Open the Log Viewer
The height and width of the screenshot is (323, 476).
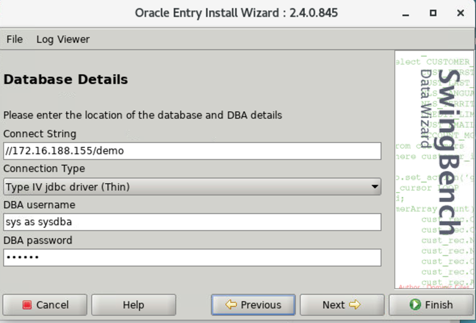pos(62,39)
